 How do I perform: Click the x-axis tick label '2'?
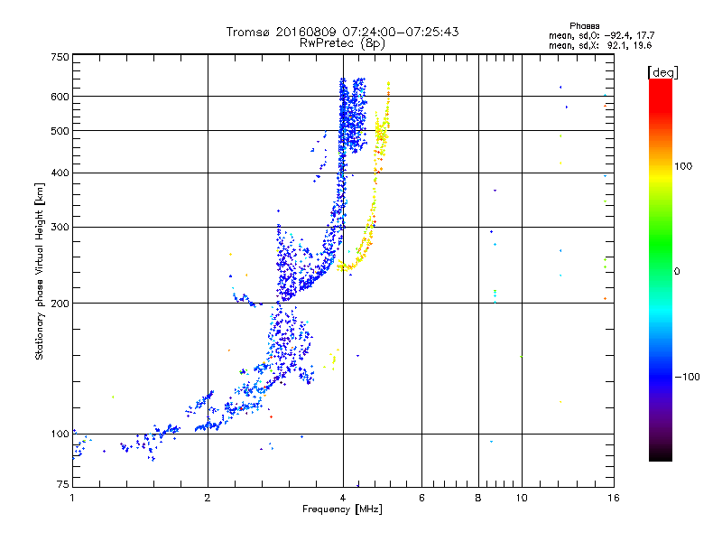208,498
